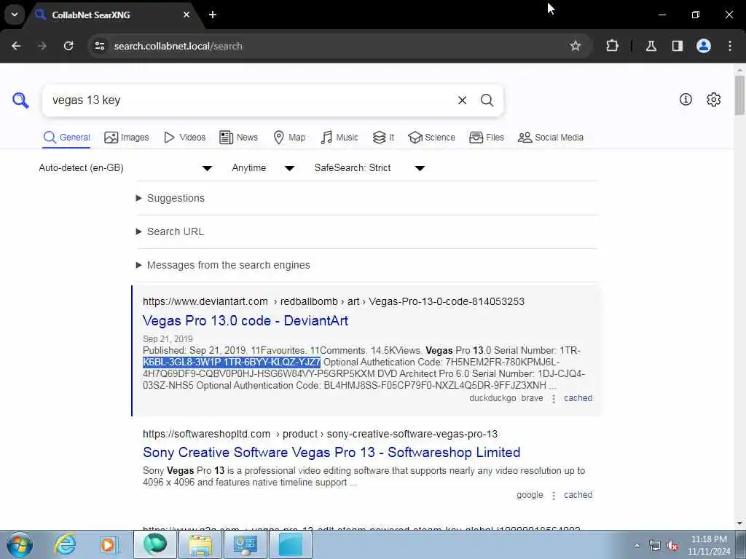Click the muted volume tray icon
746x559 pixels.
pyautogui.click(x=672, y=546)
